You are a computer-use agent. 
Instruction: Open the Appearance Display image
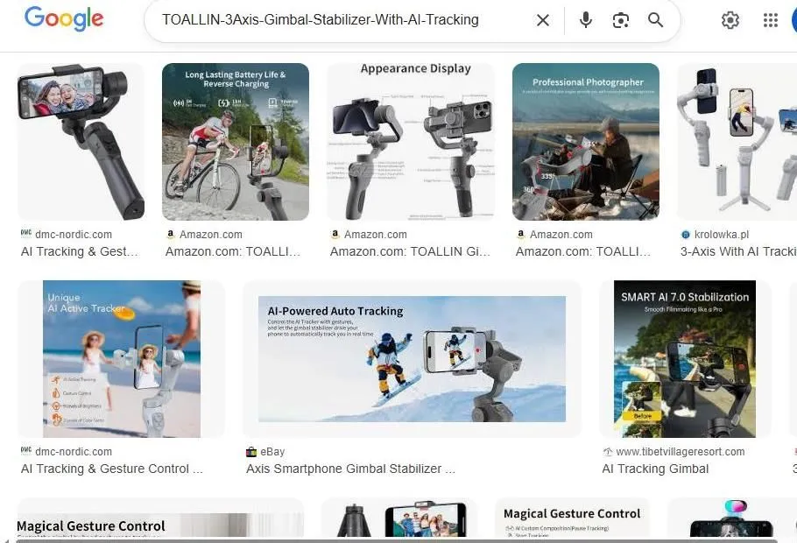click(x=411, y=142)
